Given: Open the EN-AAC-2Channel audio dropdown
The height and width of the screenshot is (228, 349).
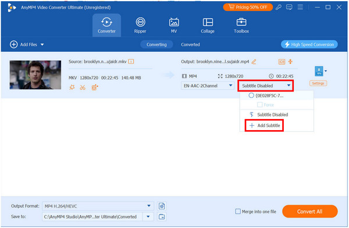Looking at the screenshot, I should 208,86.
